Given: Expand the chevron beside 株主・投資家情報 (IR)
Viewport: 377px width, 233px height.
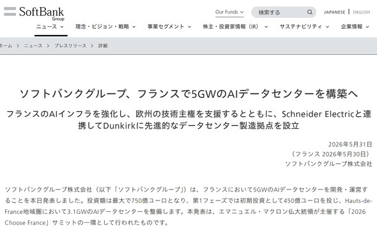Looking at the screenshot, I should pos(266,27).
